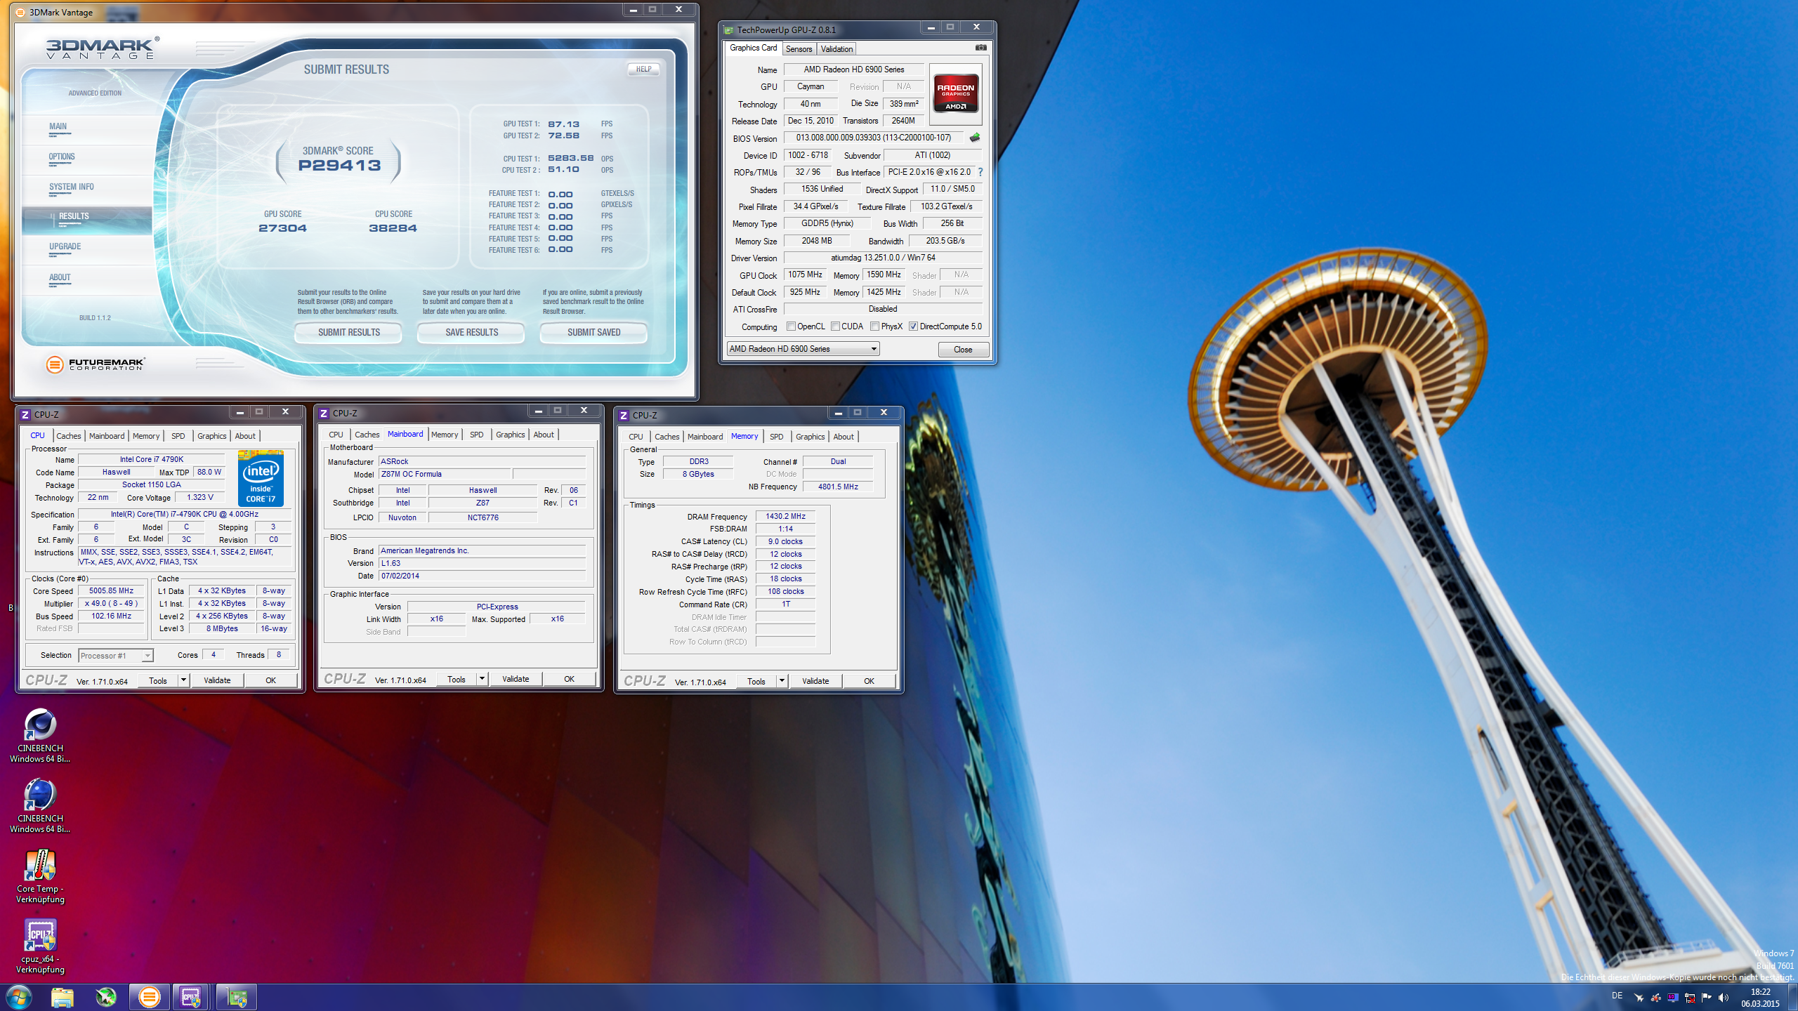Click the Afterburner jet tray icon

pyautogui.click(x=1639, y=997)
